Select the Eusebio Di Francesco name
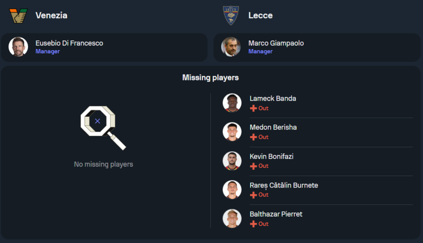423x243 pixels. (x=69, y=43)
